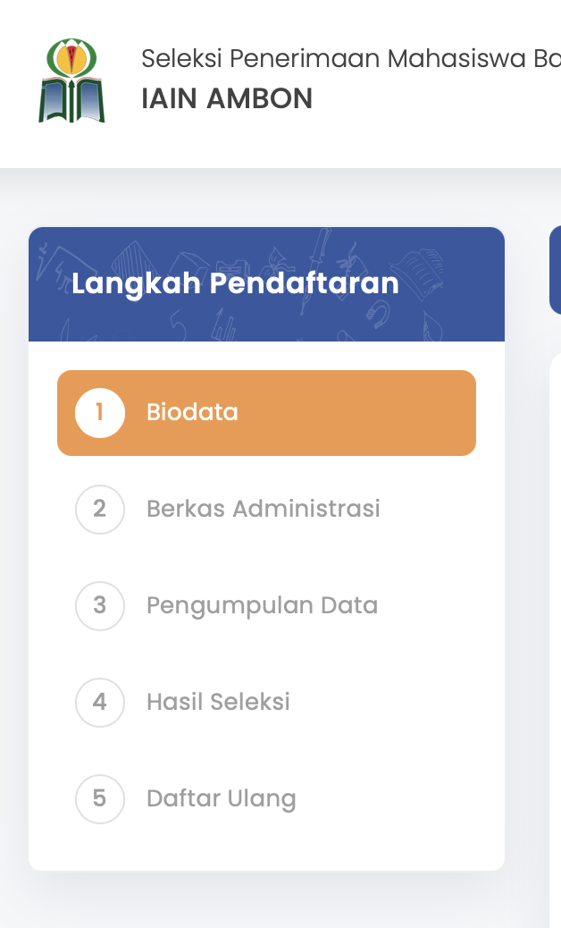Open the Berkas Administrasi step
This screenshot has height=928, width=561.
click(x=263, y=510)
